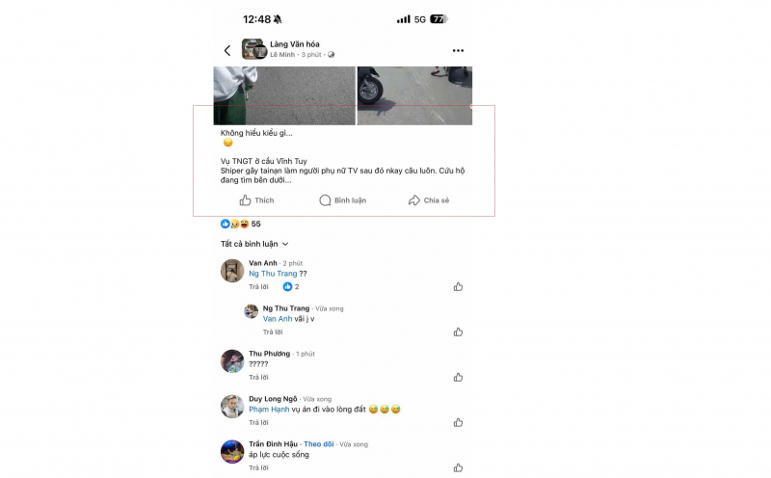The height and width of the screenshot is (478, 771).
Task: Click the Theo dõi follow link
Action: [x=319, y=444]
